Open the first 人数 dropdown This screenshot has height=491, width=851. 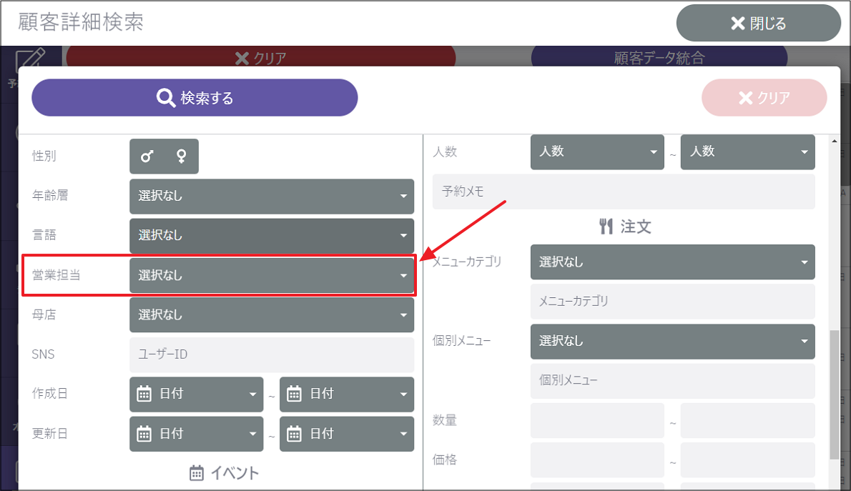597,152
